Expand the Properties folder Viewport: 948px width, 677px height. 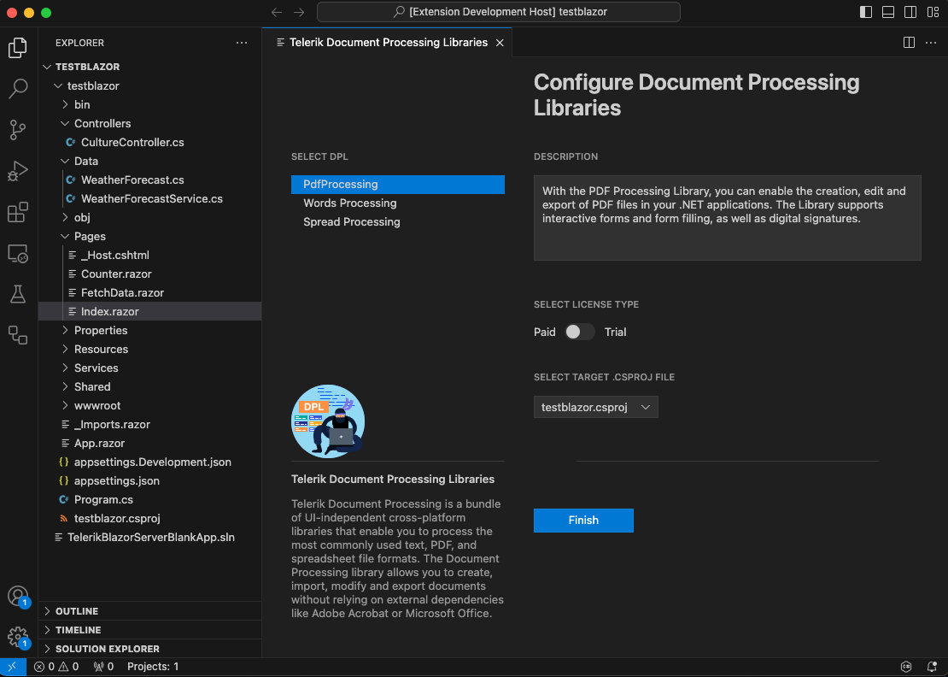click(x=150, y=330)
